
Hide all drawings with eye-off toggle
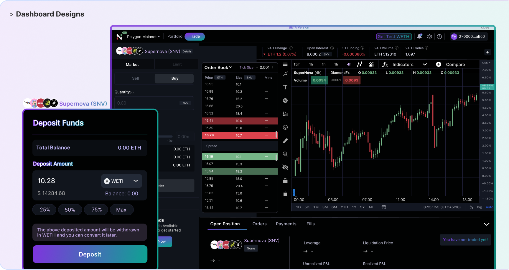pos(285,167)
